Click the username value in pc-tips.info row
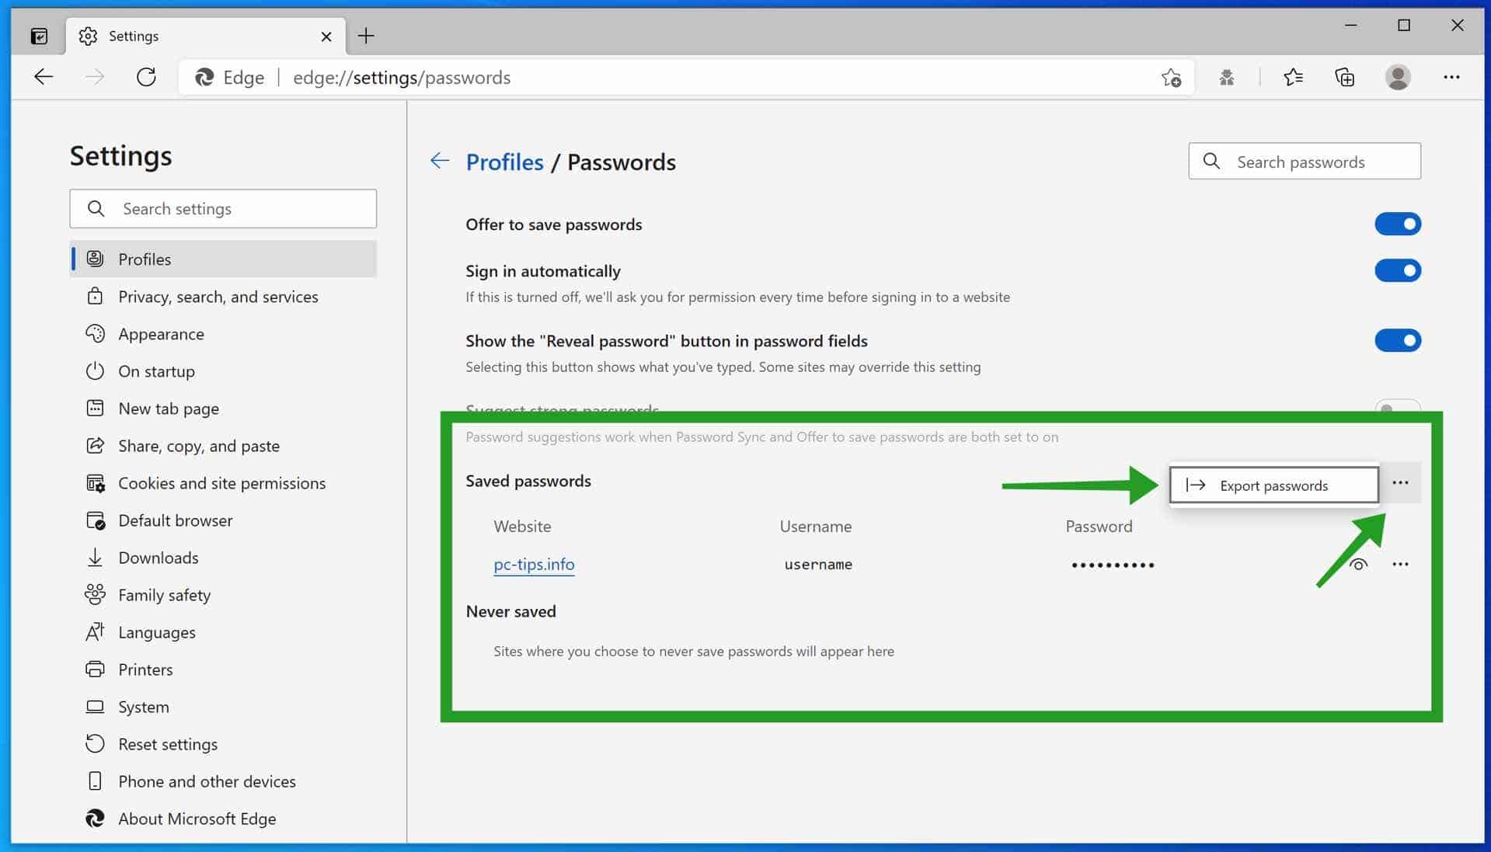 click(x=818, y=565)
